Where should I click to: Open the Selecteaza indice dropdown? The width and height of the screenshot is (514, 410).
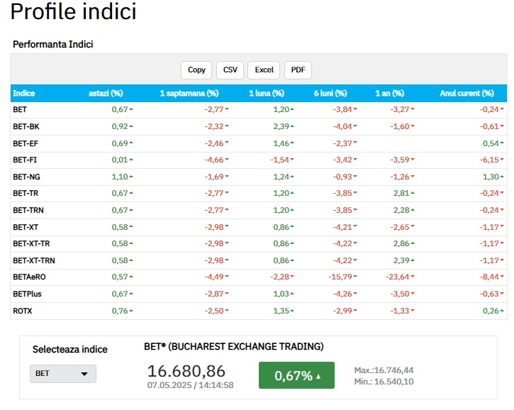[x=62, y=373]
